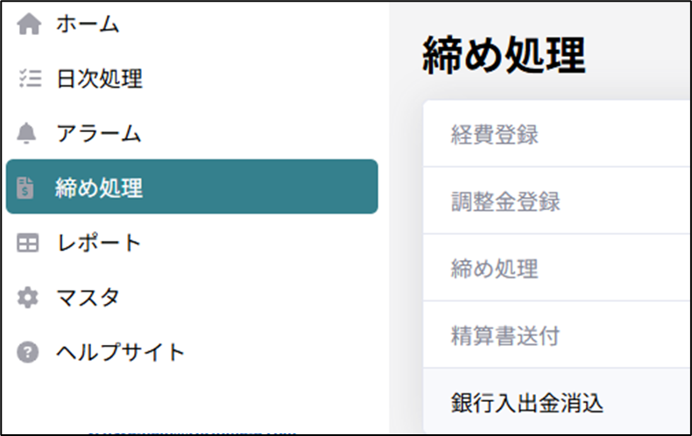This screenshot has height=436, width=692.
Task: Click the 締め処理 page heading
Action: pyautogui.click(x=504, y=57)
